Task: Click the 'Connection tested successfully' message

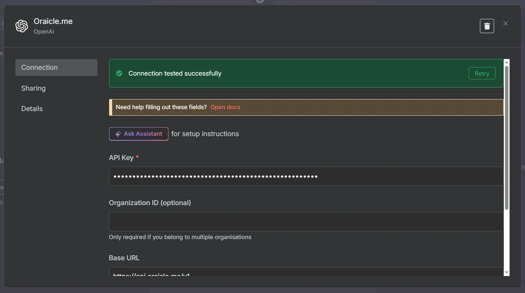Action: (x=175, y=73)
